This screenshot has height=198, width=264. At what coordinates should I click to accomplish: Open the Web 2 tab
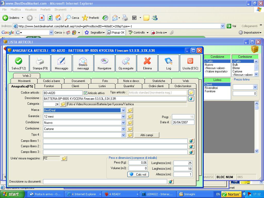pyautogui.click(x=27, y=76)
